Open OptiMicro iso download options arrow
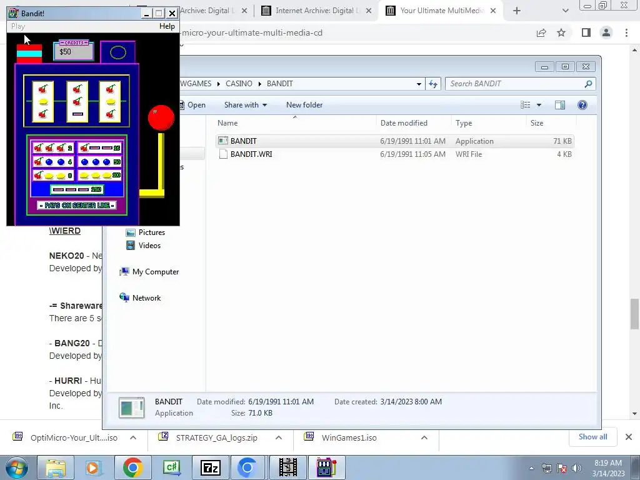Image resolution: width=640 pixels, height=480 pixels. (133, 437)
